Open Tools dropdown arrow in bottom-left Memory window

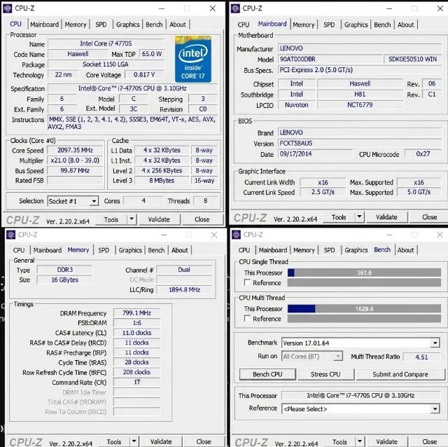134,441
